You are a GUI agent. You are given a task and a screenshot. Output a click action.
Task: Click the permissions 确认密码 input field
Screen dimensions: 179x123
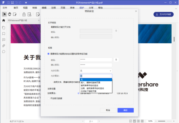coord(96,65)
